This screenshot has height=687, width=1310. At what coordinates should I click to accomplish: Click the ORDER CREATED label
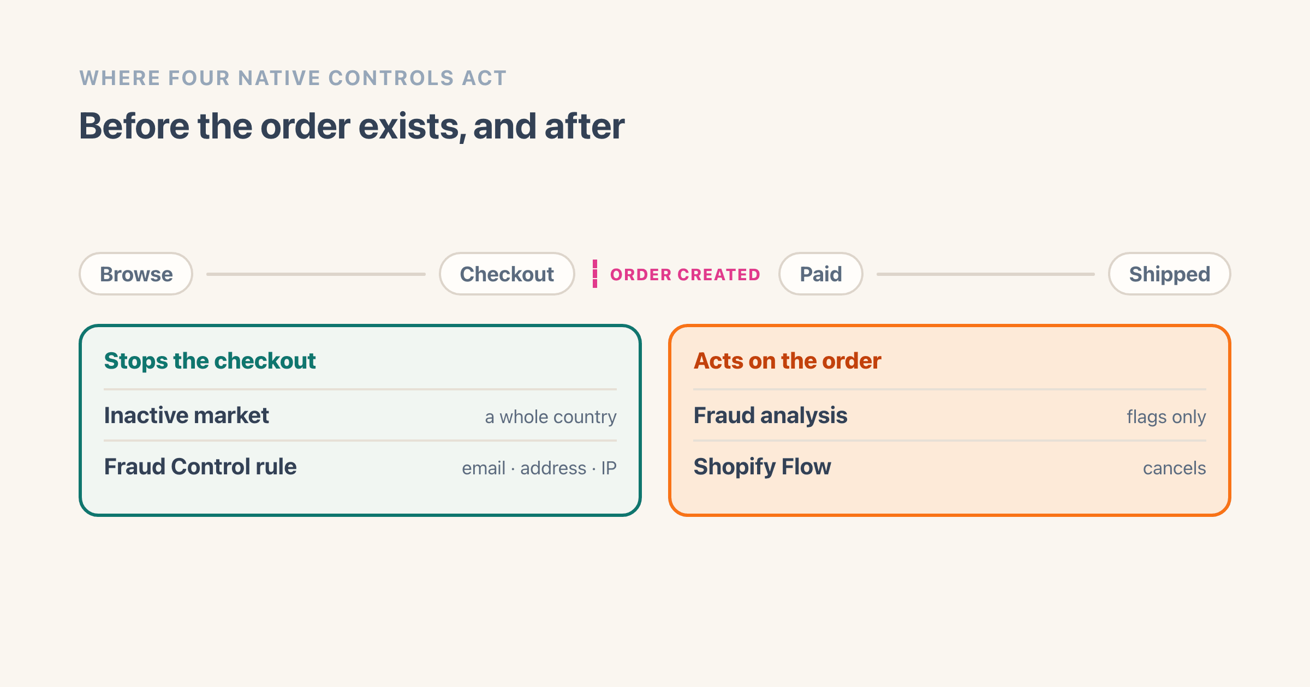point(685,274)
